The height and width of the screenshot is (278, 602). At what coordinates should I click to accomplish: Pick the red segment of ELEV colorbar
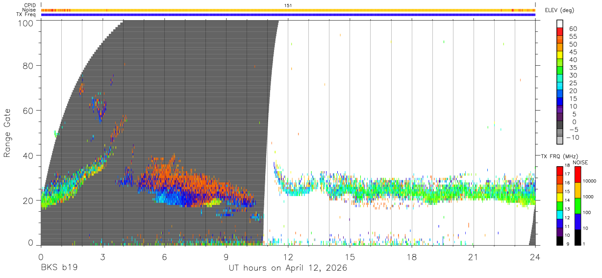tap(560, 32)
